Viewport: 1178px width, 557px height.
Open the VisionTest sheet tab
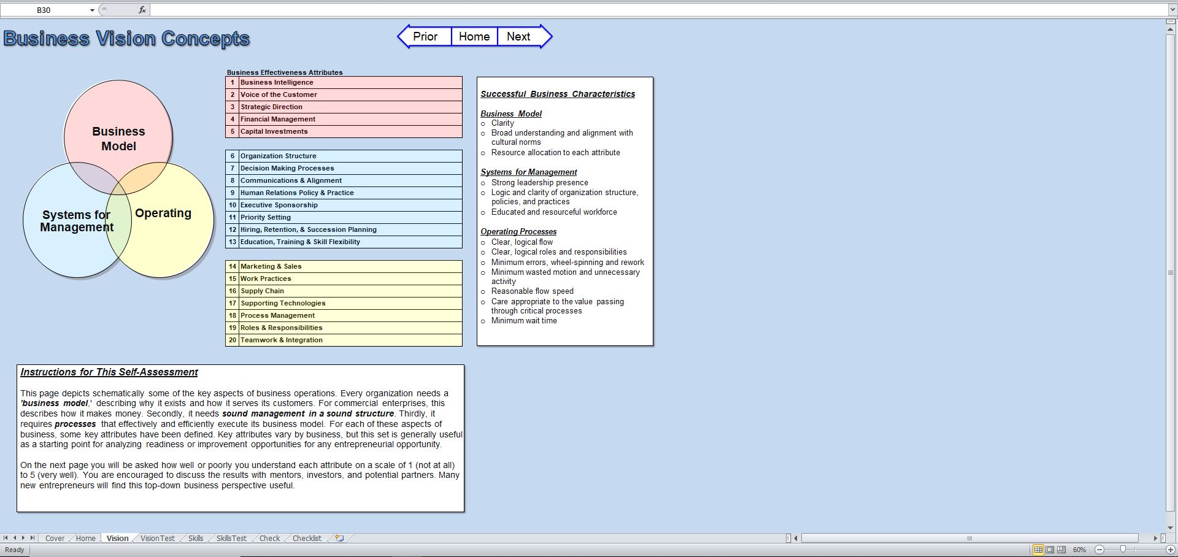pos(158,539)
